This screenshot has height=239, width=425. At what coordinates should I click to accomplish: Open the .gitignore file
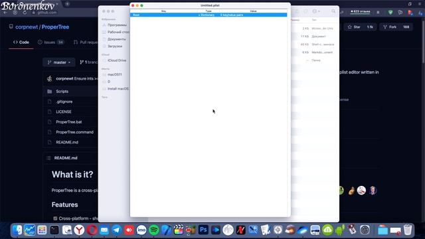[64, 102]
